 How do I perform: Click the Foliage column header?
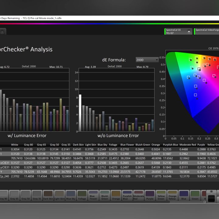point(113,145)
